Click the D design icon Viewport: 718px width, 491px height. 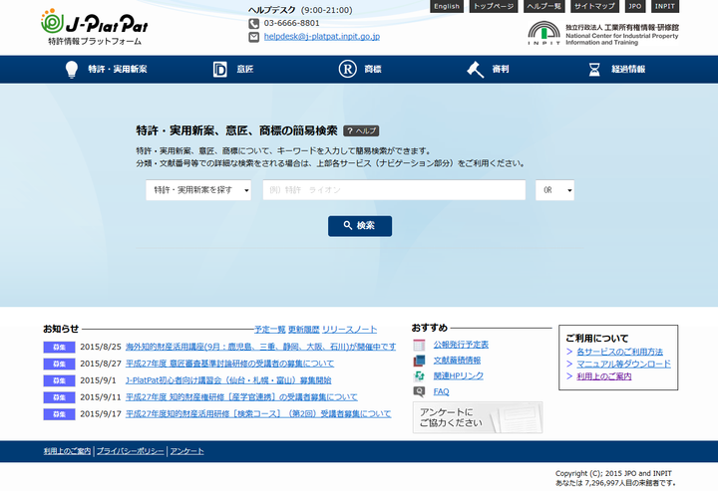pos(219,70)
